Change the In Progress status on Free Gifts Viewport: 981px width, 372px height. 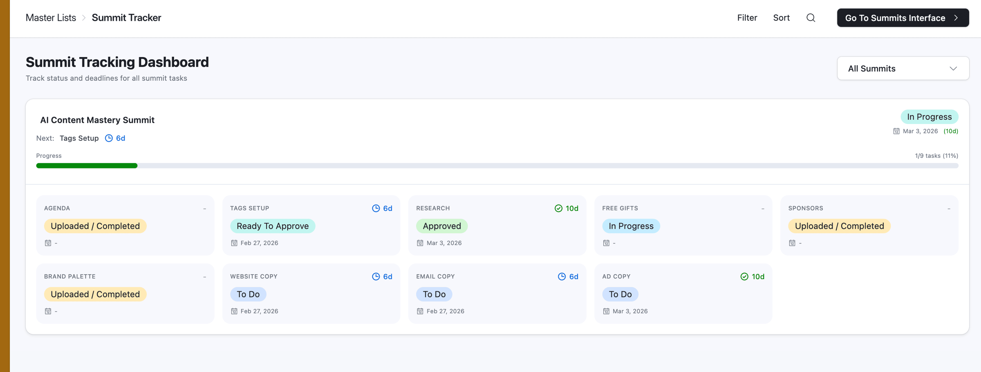(631, 226)
